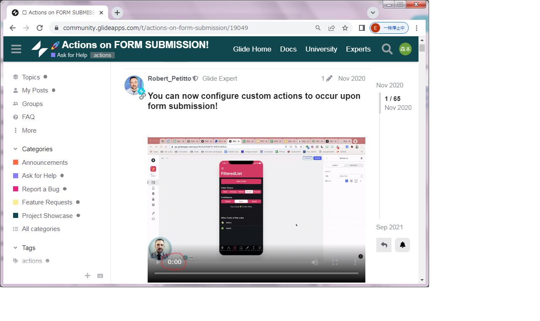Click the Ask for Help header badge
The image size is (540, 321).
(69, 55)
